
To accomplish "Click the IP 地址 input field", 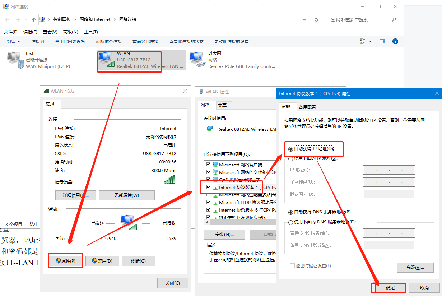I will point(389,170).
